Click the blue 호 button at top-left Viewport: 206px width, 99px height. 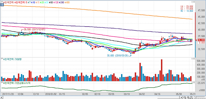click(2, 5)
